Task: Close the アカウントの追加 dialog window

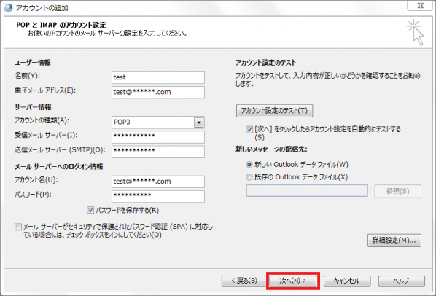Action: click(420, 5)
